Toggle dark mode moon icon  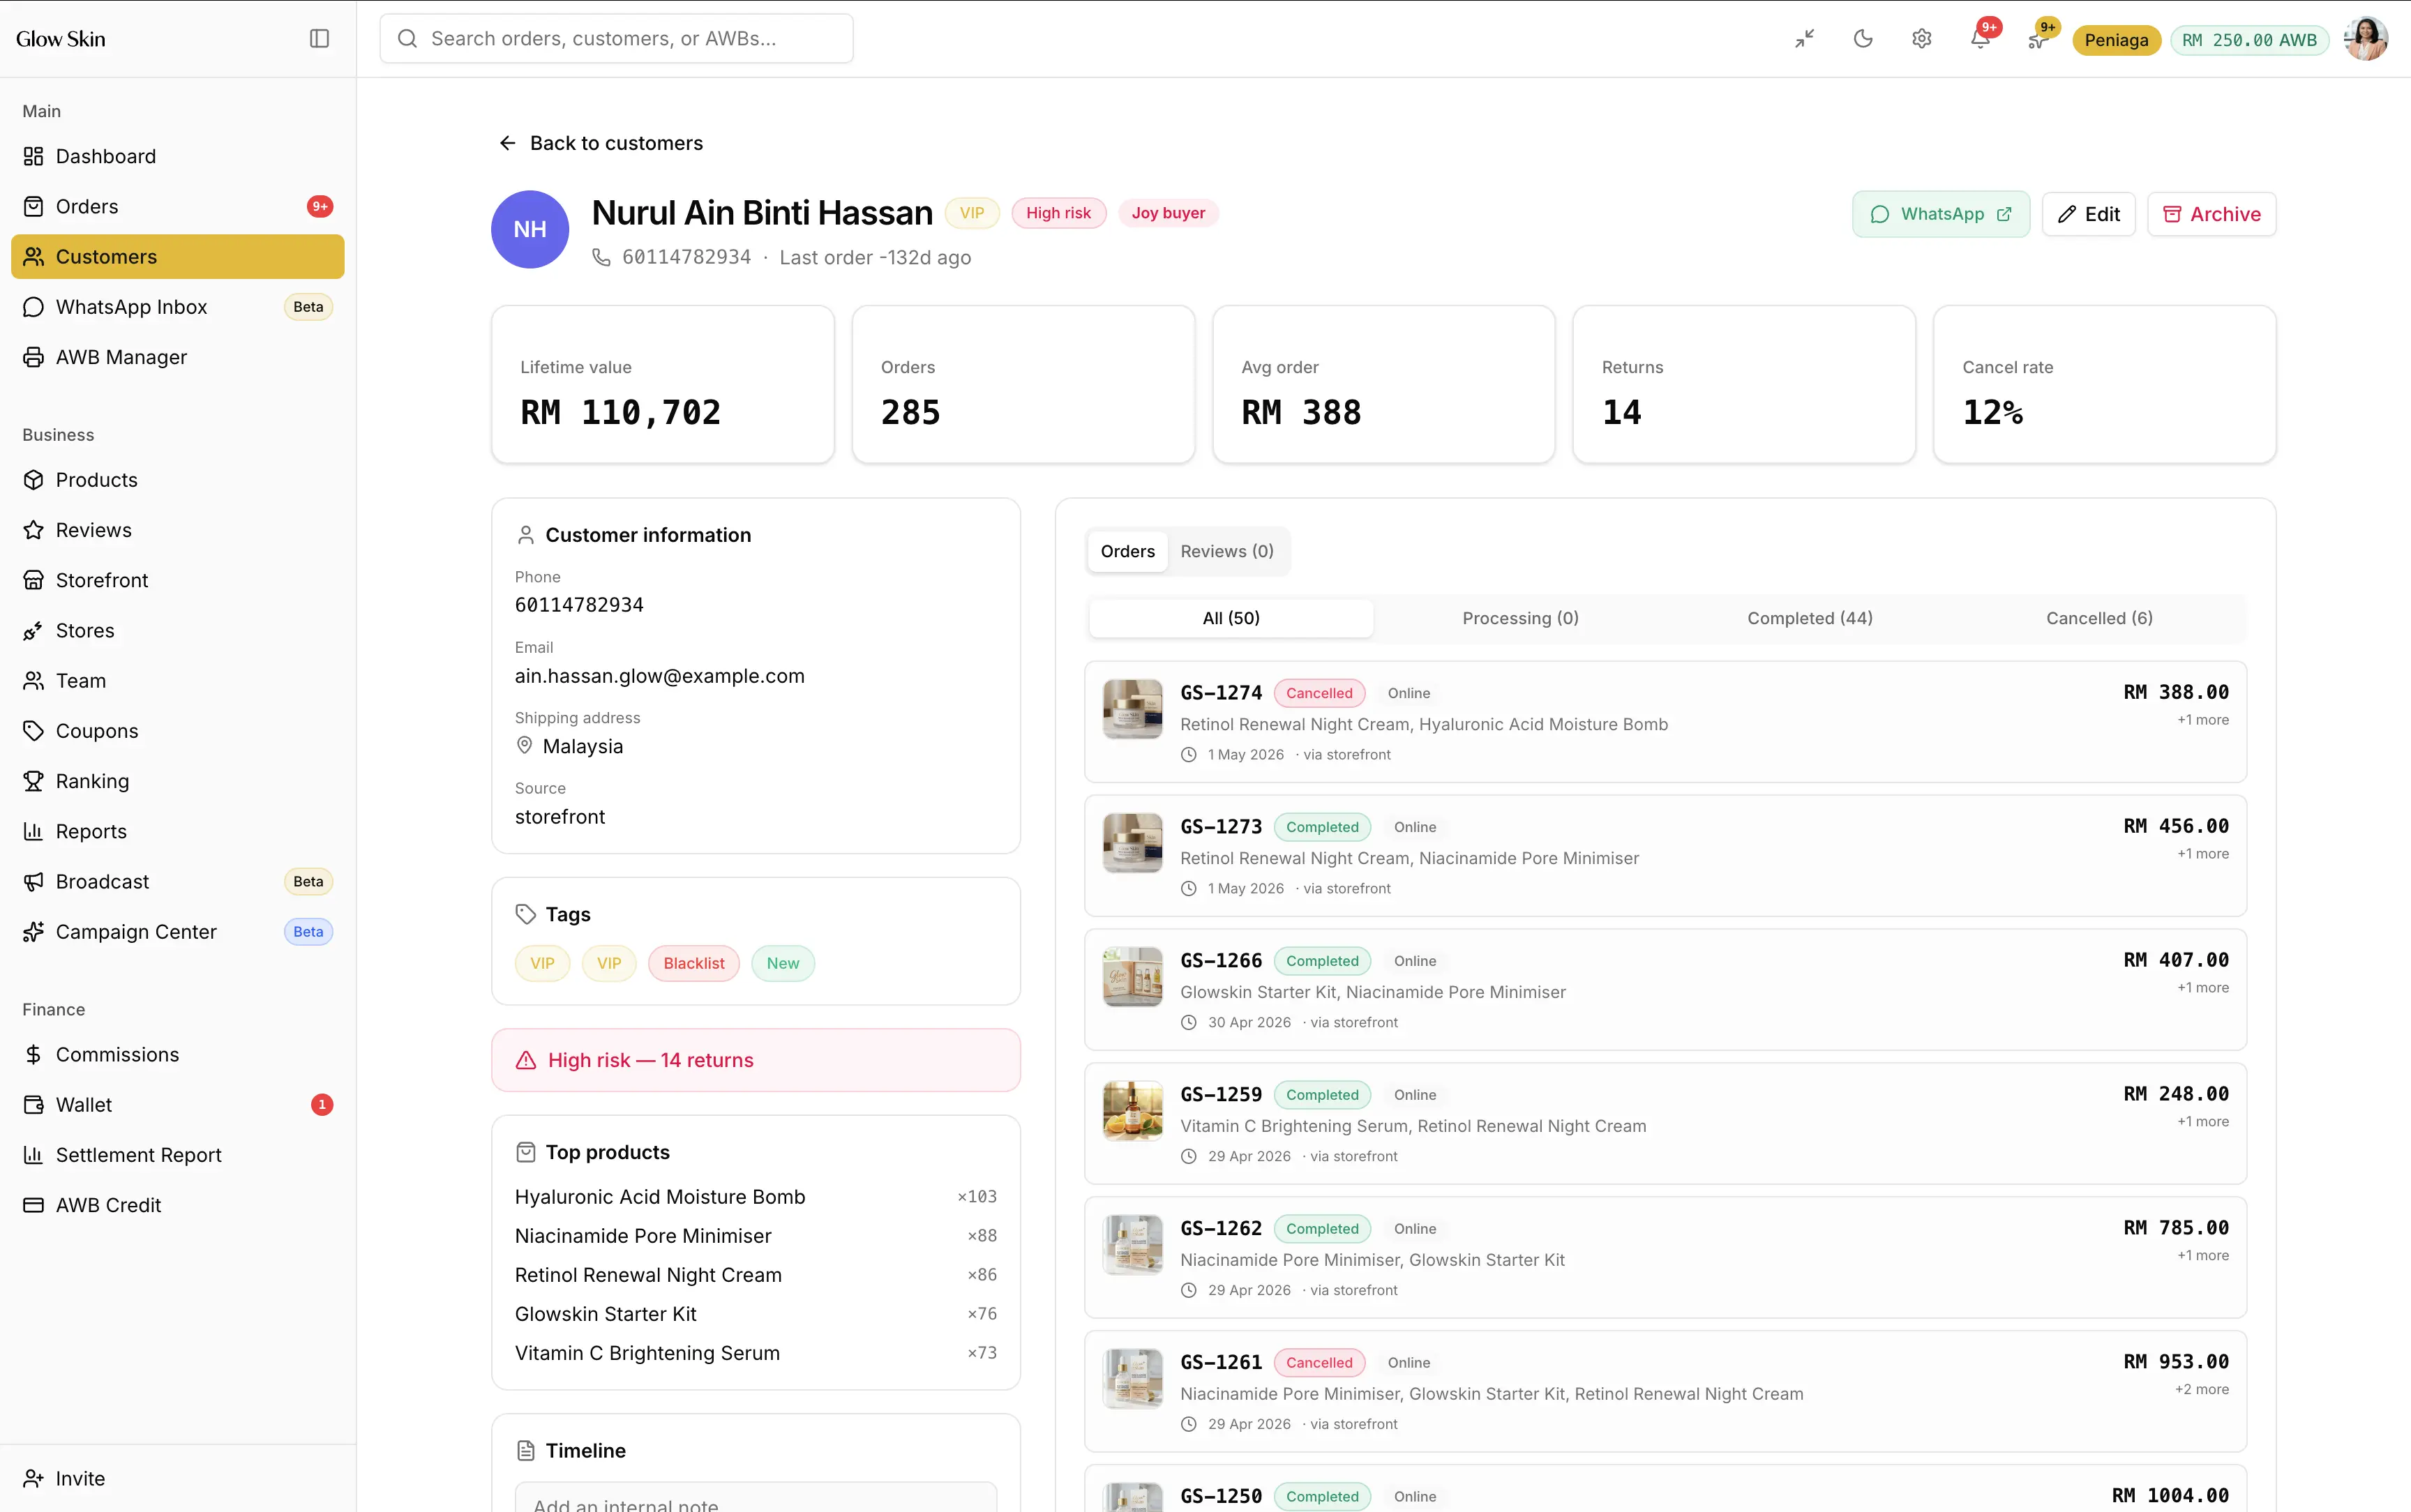(x=1863, y=39)
